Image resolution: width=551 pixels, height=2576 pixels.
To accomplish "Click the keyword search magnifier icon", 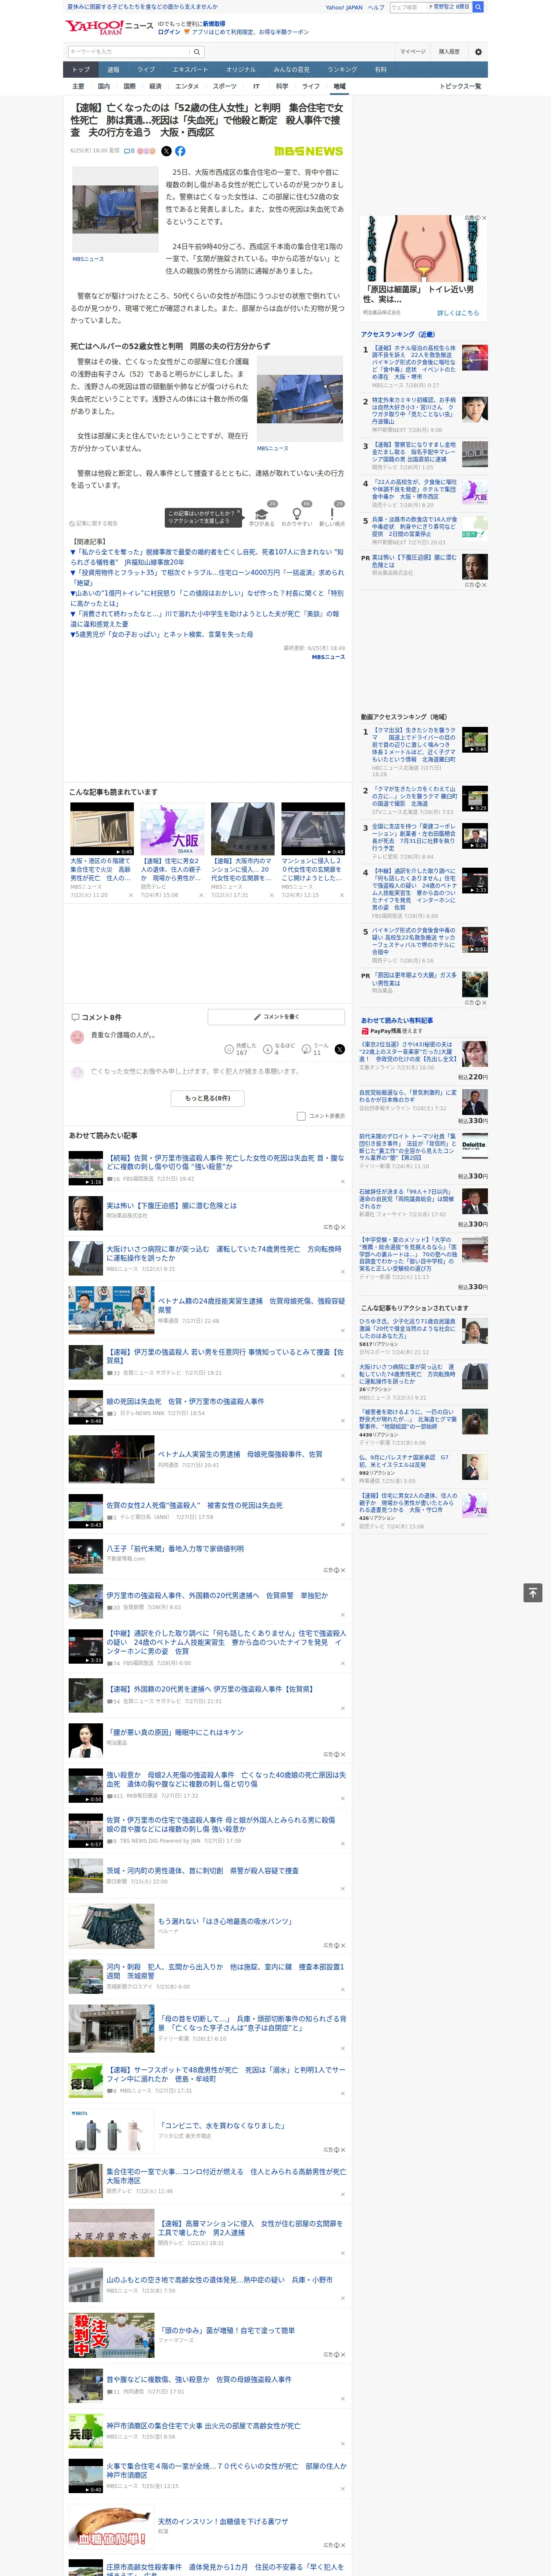I will (x=196, y=52).
